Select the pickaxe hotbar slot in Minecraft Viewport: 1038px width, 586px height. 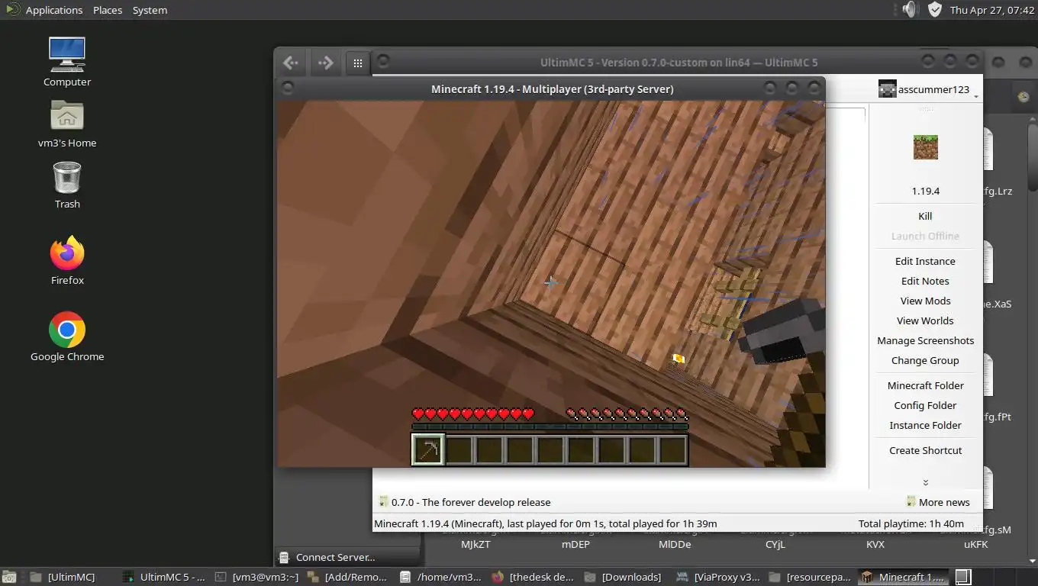(427, 449)
